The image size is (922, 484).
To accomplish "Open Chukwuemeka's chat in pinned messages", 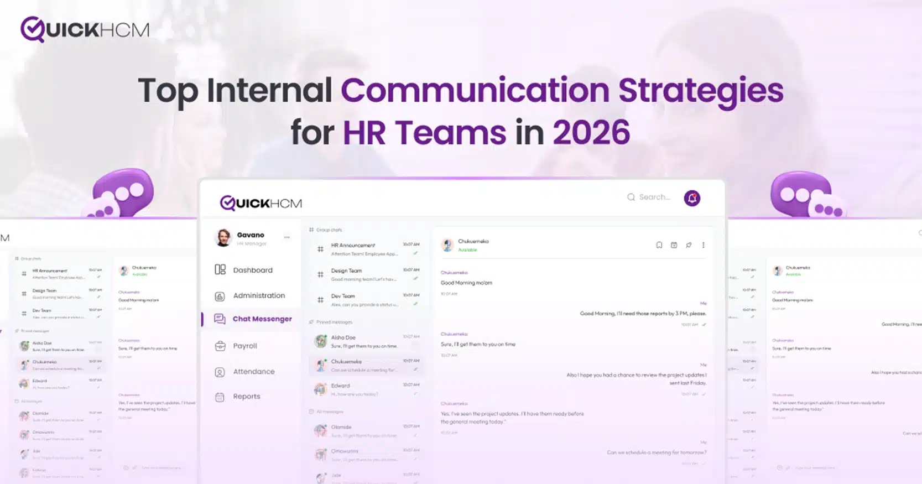I will point(367,365).
